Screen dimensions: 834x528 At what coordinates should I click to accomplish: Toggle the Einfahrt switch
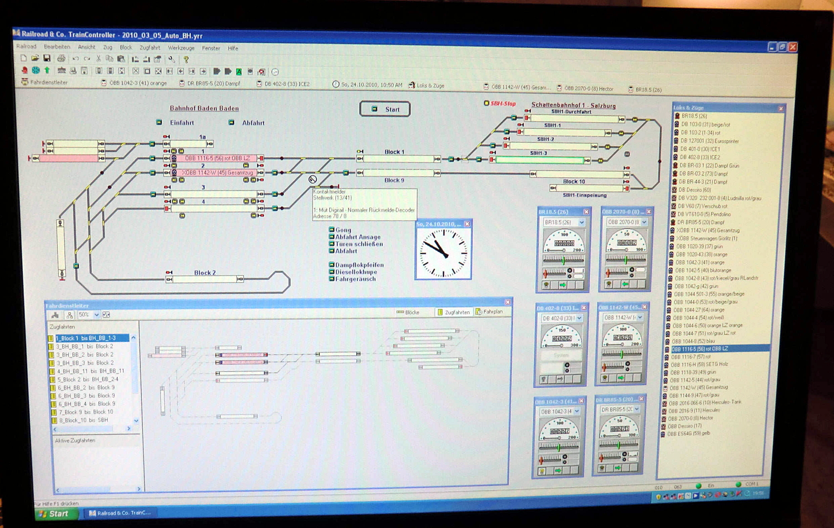[x=159, y=122]
